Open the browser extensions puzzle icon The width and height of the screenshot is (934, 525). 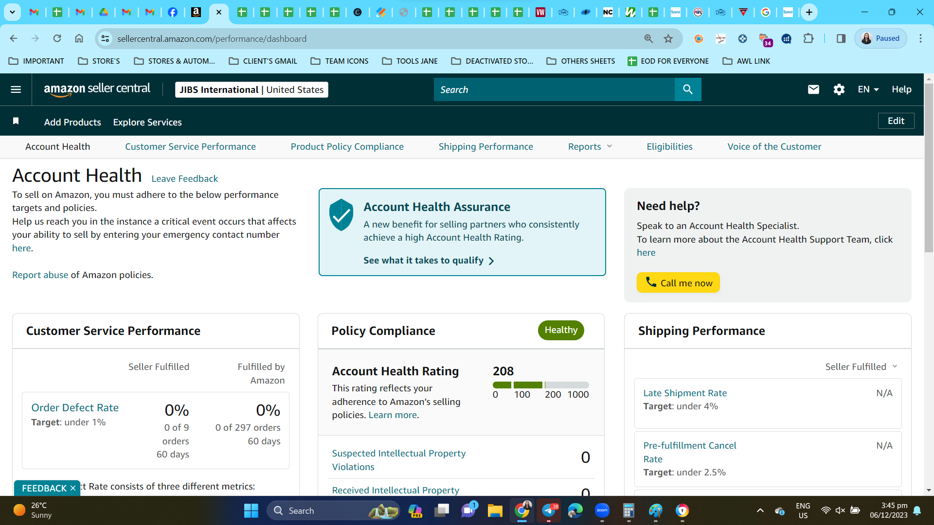coord(808,38)
